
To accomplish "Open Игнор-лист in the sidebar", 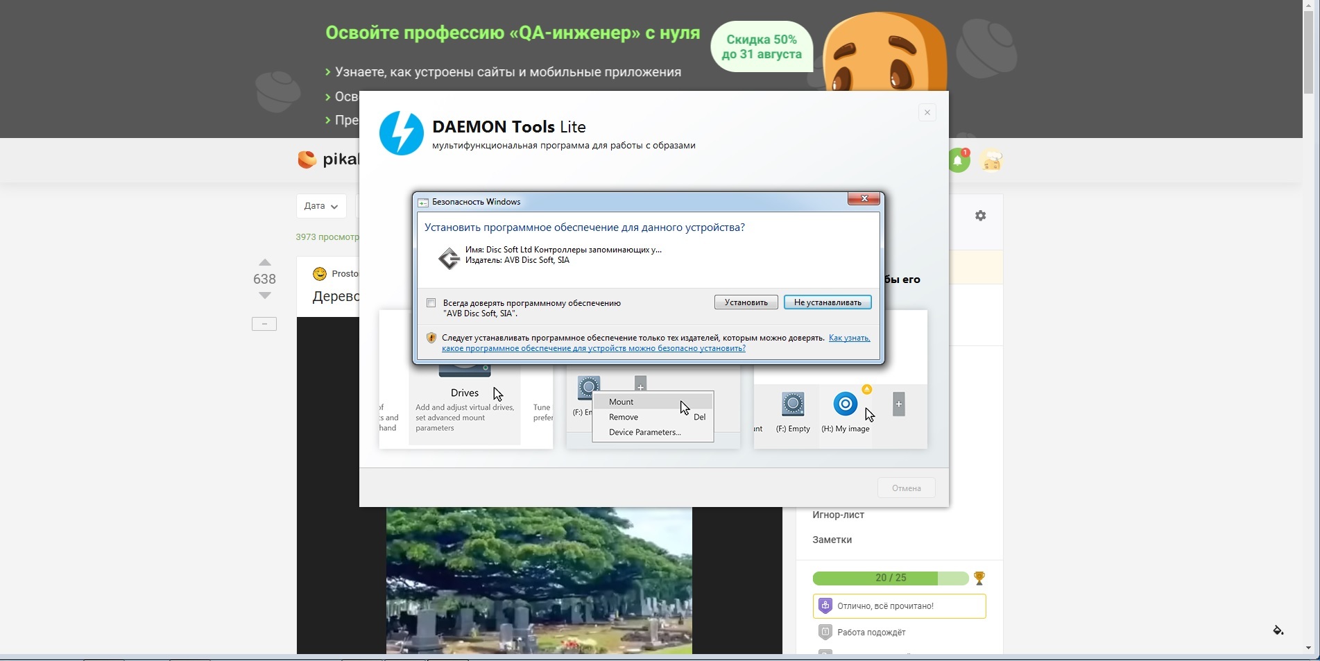I will [838, 515].
